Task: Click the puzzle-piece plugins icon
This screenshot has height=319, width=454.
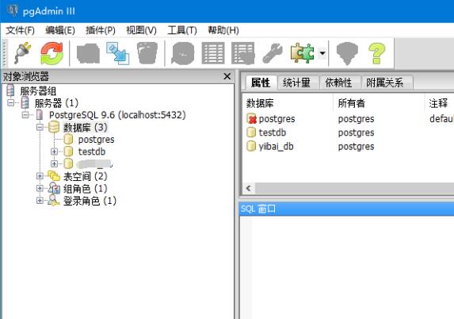Action: point(302,53)
